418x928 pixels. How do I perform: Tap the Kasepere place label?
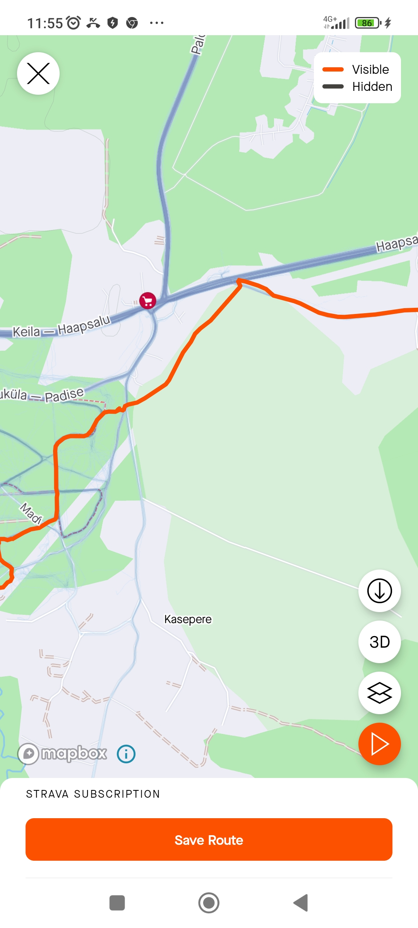coord(188,619)
